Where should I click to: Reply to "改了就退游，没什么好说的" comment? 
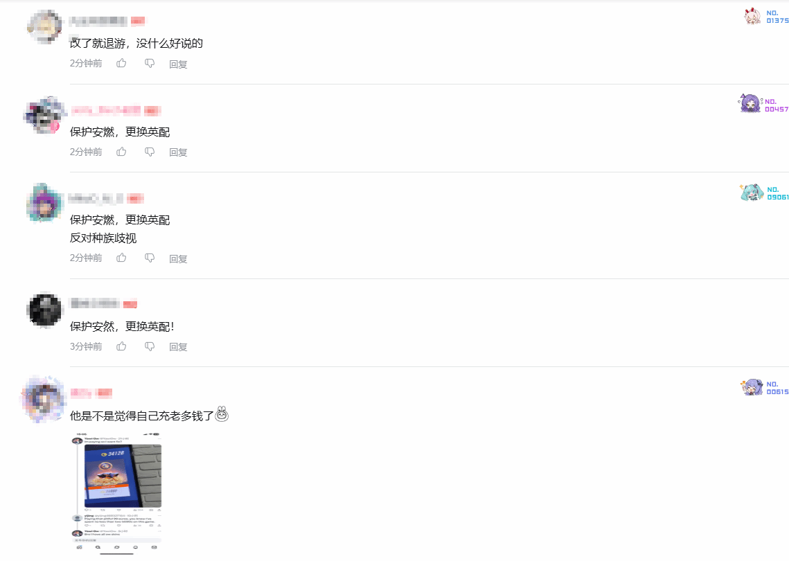pos(178,64)
